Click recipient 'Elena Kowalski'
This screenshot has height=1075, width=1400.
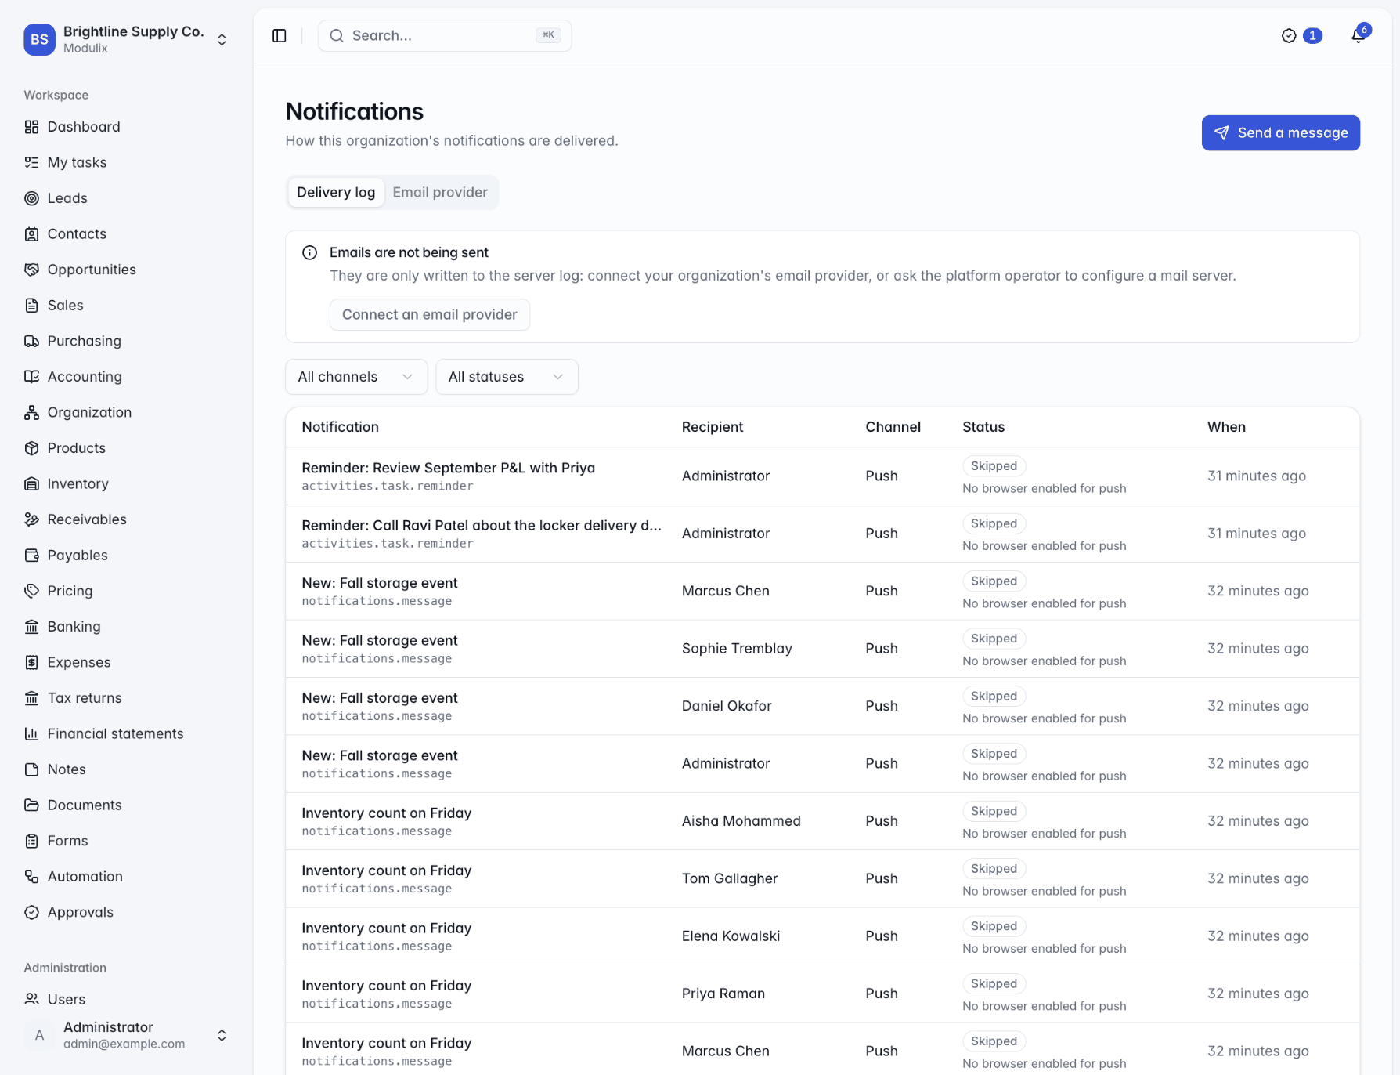click(x=731, y=936)
